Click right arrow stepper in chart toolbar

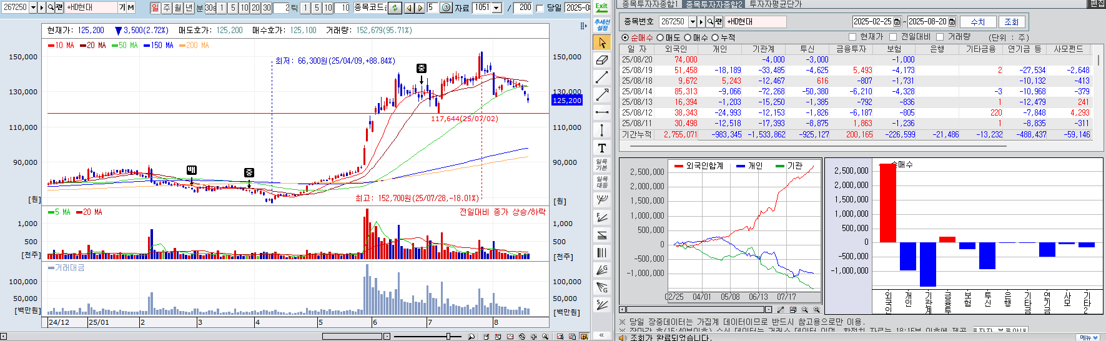pyautogui.click(x=419, y=7)
